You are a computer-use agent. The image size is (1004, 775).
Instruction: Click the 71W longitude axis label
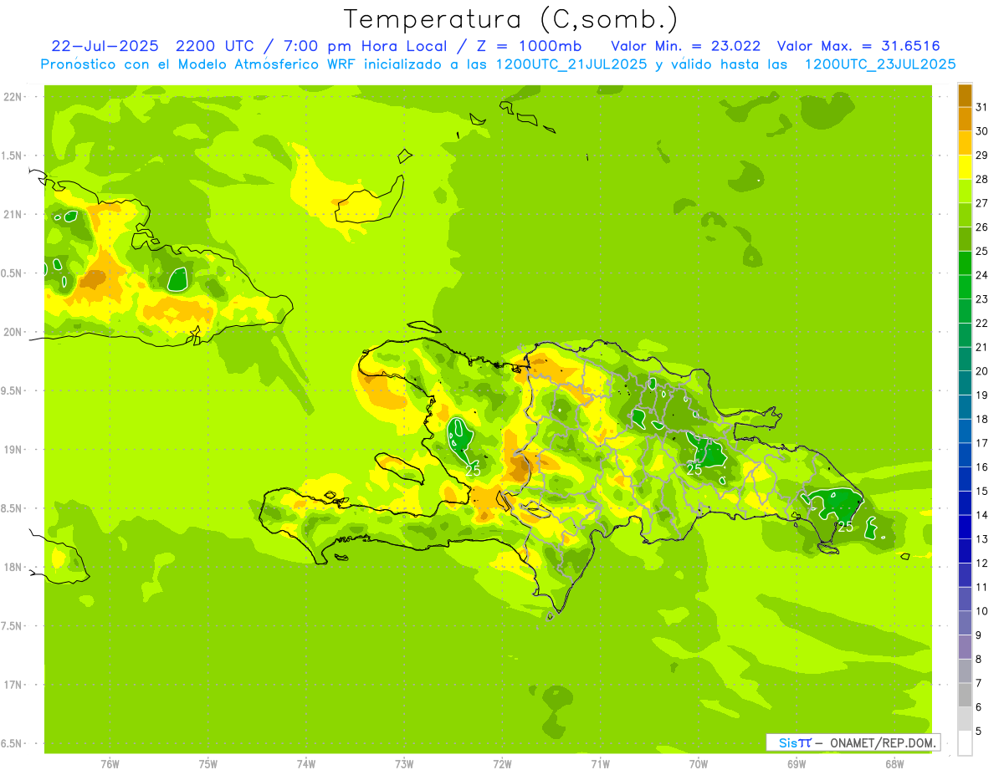[600, 764]
